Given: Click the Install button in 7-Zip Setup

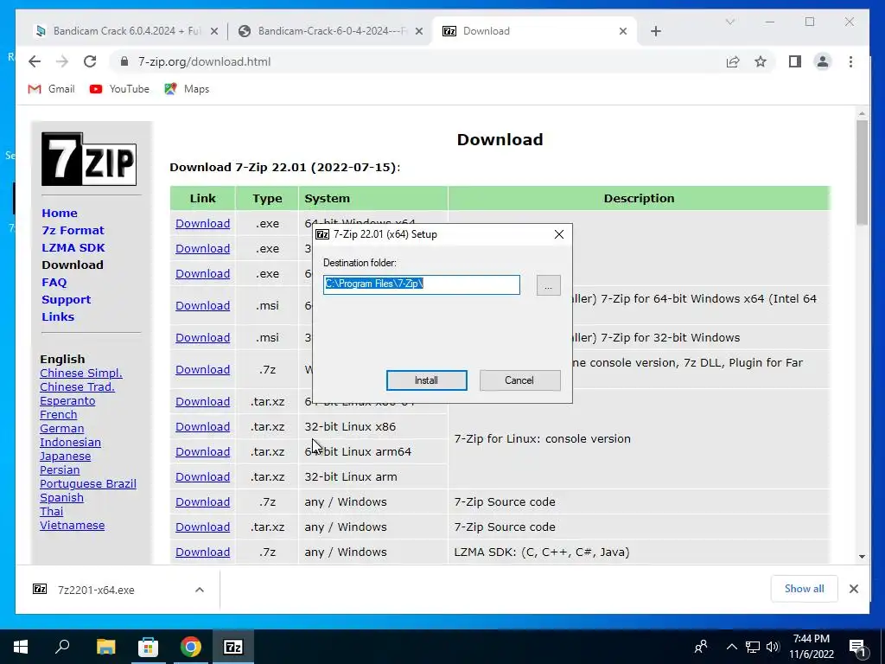Looking at the screenshot, I should click(x=426, y=380).
